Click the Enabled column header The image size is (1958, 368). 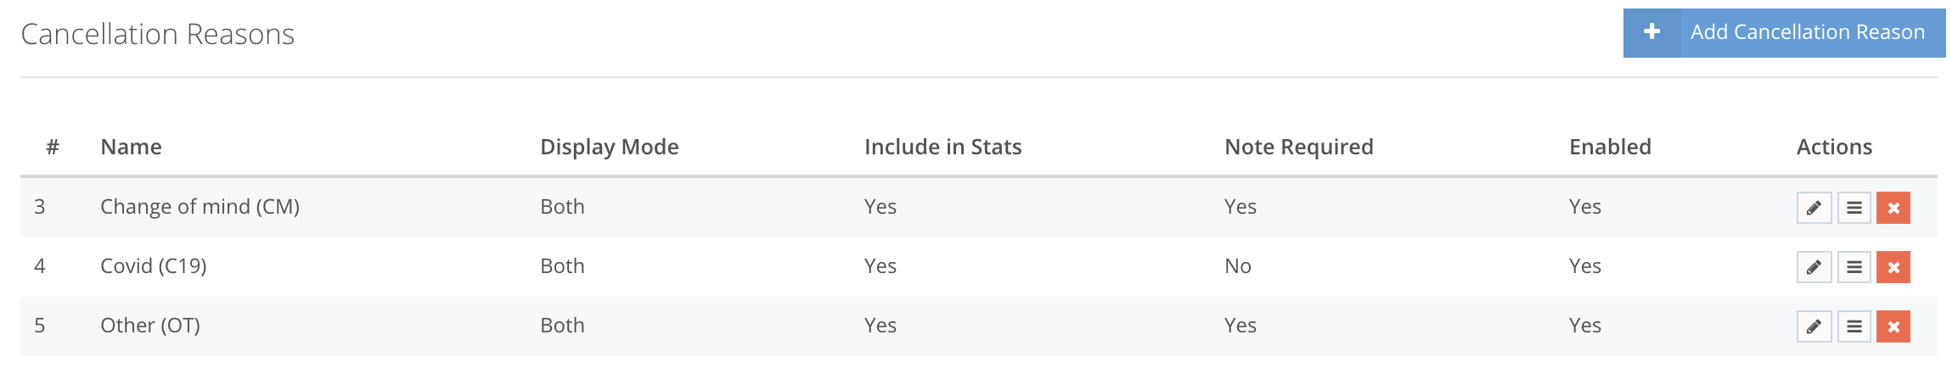point(1610,147)
